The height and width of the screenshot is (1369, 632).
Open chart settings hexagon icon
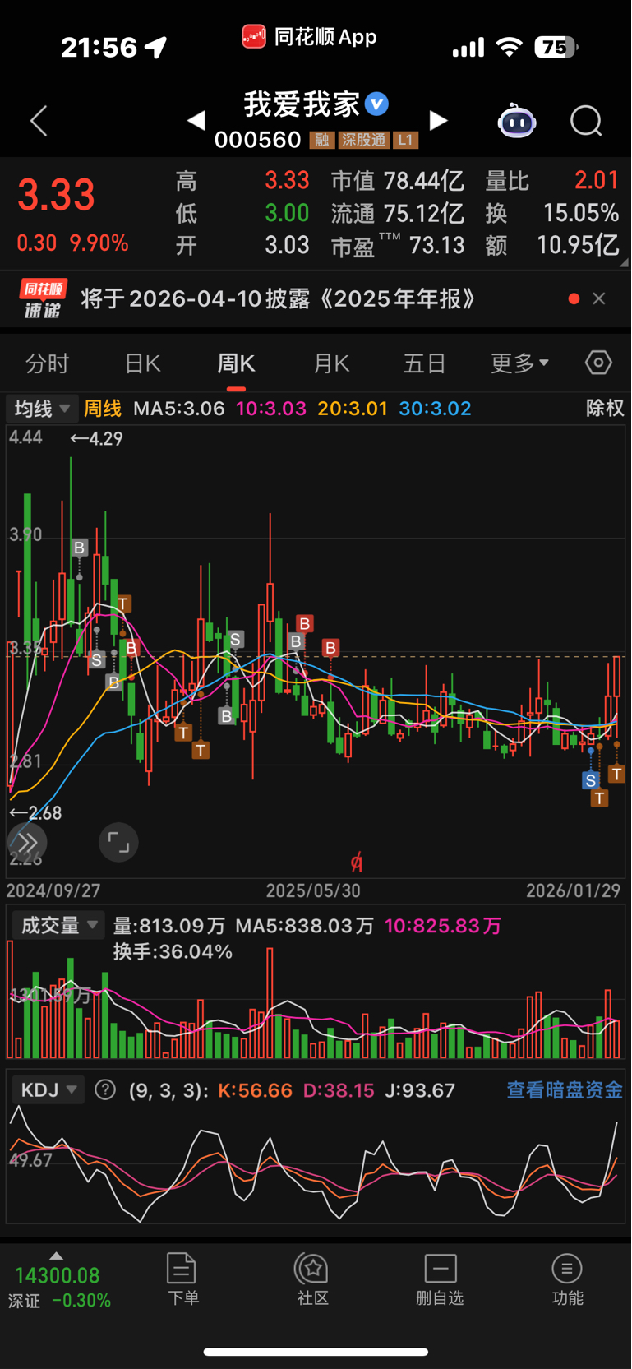point(598,363)
